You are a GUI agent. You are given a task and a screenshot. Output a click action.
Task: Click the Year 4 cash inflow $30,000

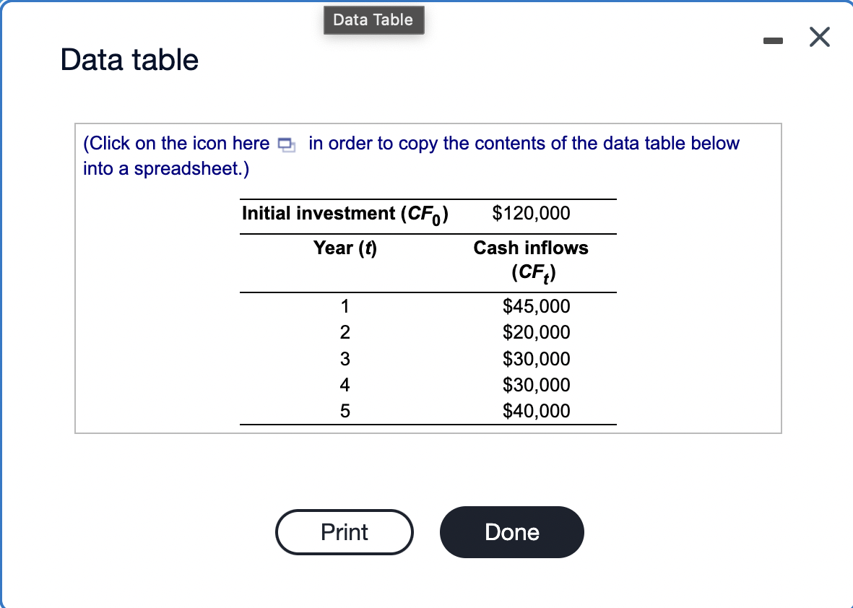pyautogui.click(x=537, y=385)
